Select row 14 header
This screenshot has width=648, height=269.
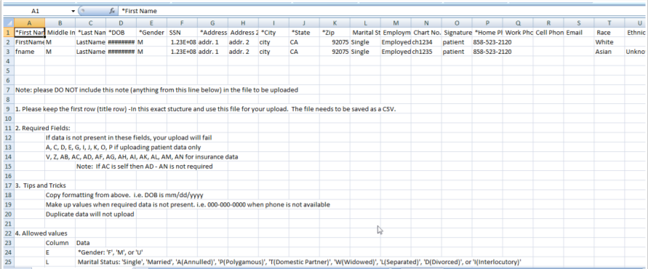tap(9, 156)
